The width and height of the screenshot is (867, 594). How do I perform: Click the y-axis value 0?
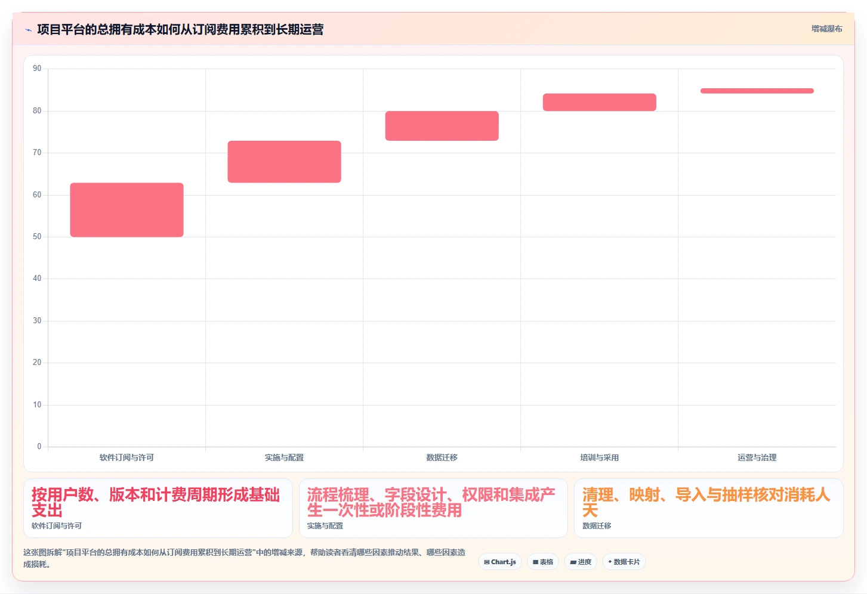tap(39, 447)
